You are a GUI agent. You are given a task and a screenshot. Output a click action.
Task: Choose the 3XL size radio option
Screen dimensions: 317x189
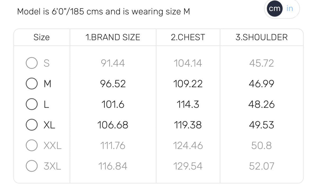(31, 166)
